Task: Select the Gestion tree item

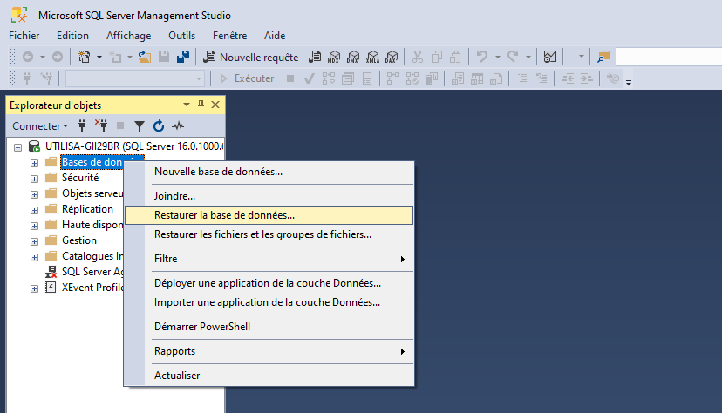Action: [x=79, y=240]
